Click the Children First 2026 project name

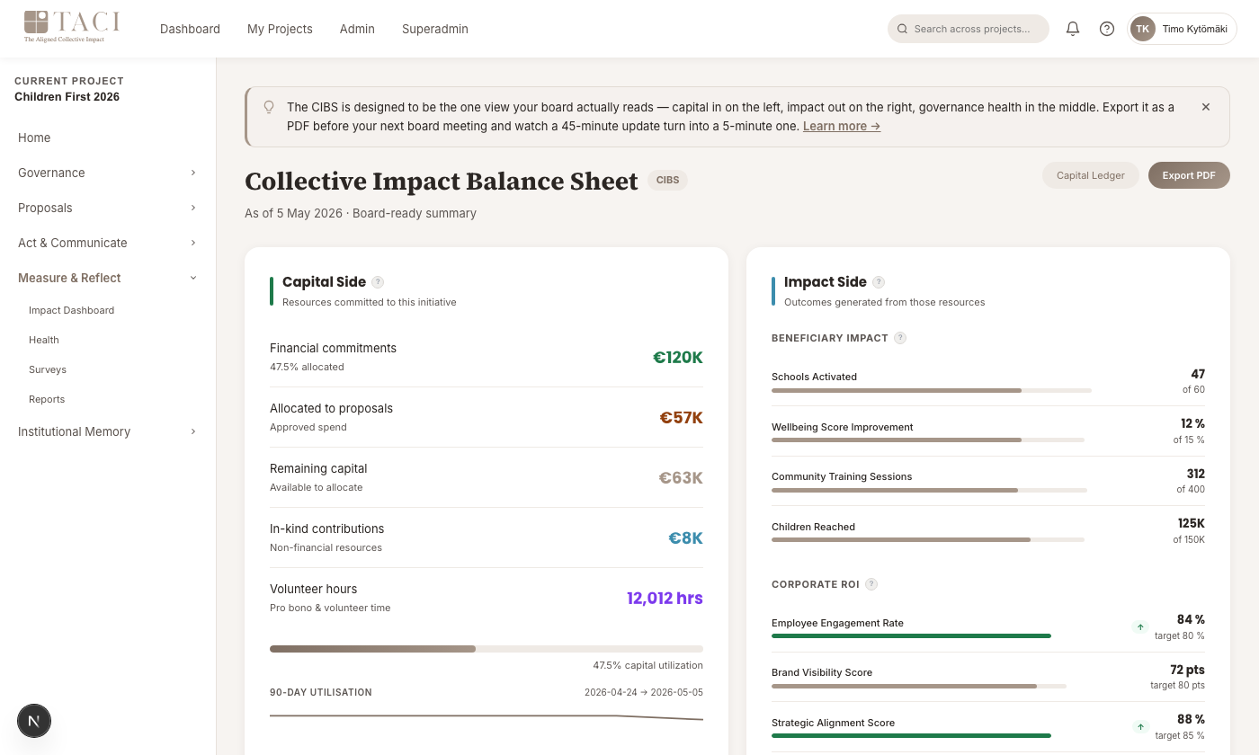point(67,97)
